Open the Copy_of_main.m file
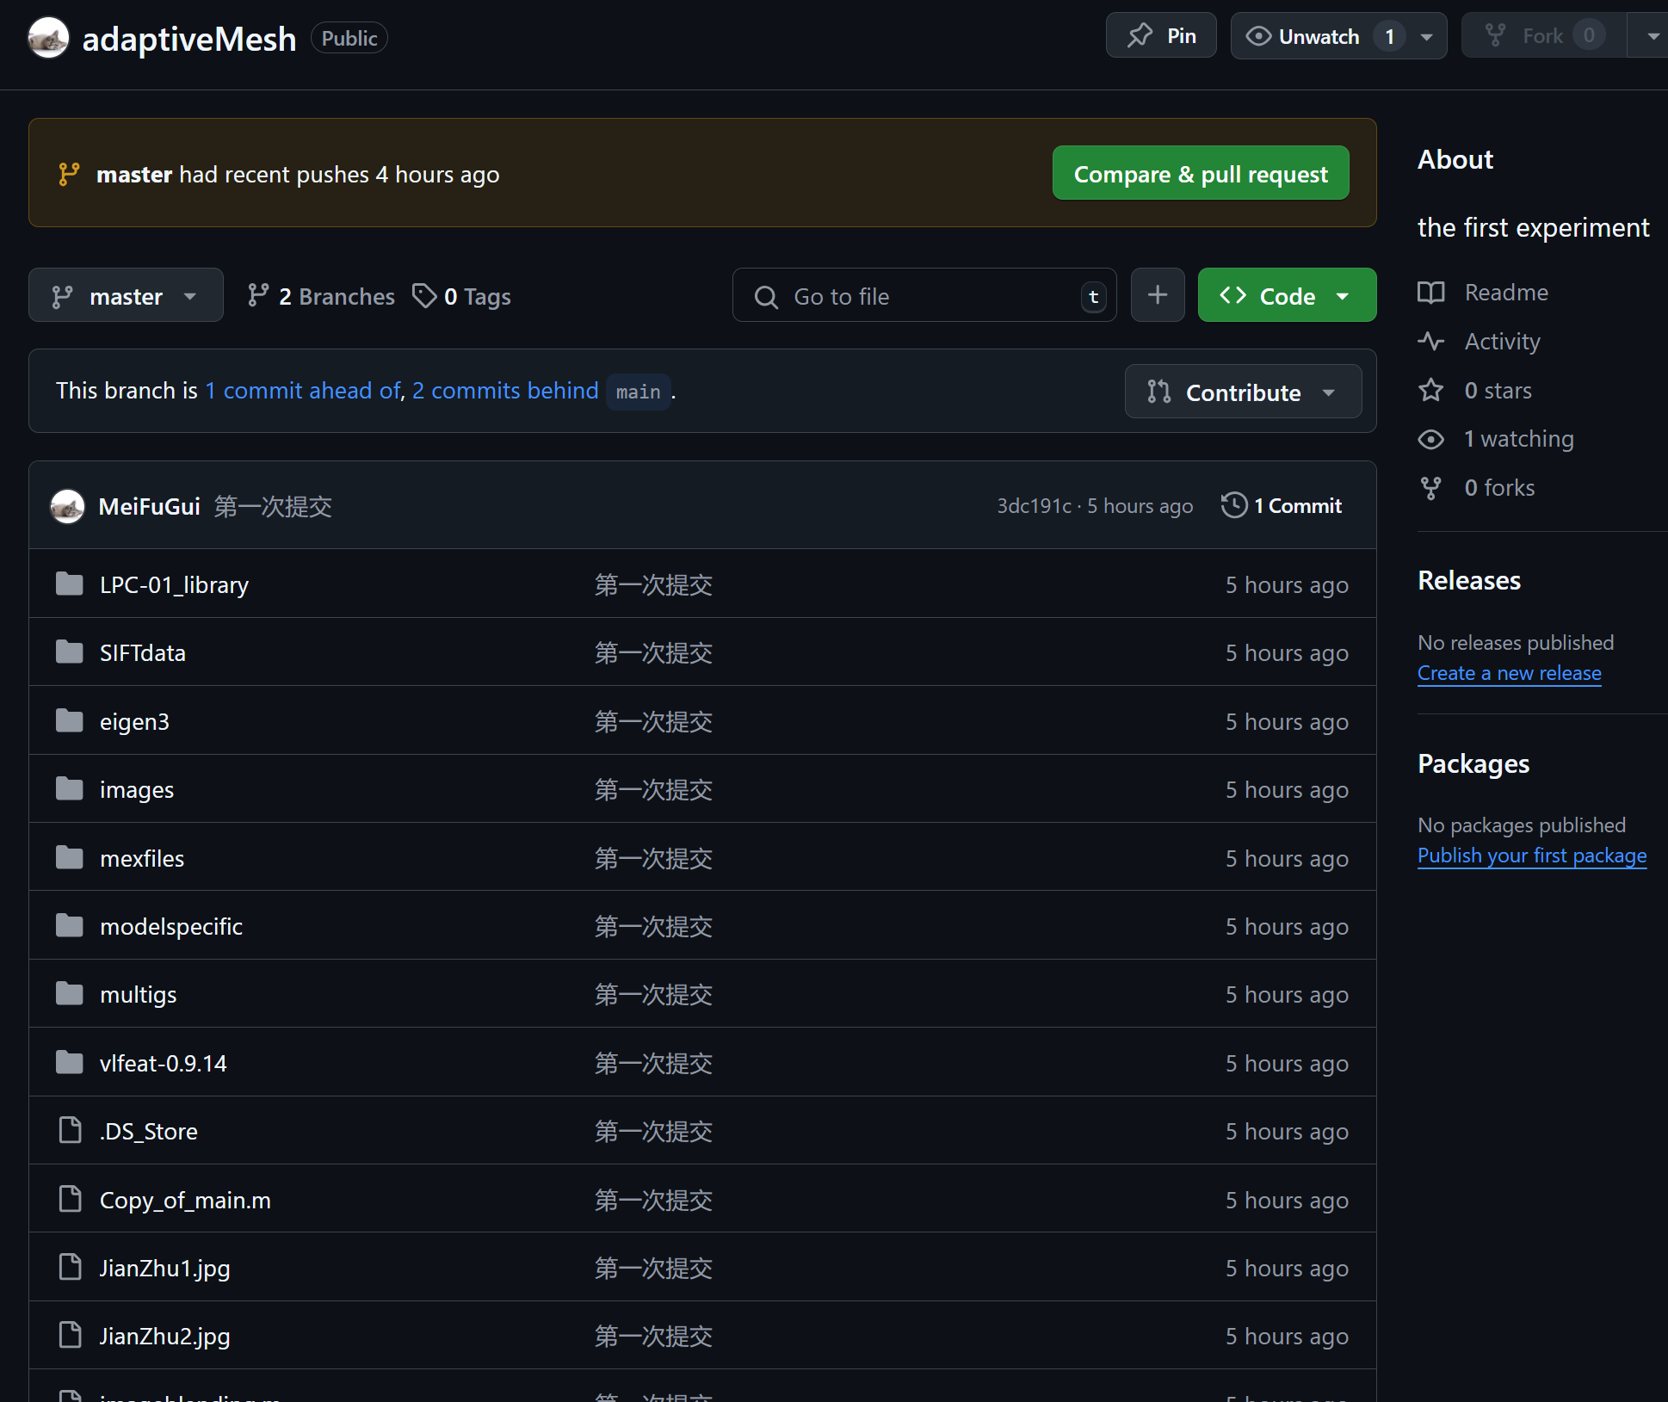1668x1402 pixels. 185,1200
